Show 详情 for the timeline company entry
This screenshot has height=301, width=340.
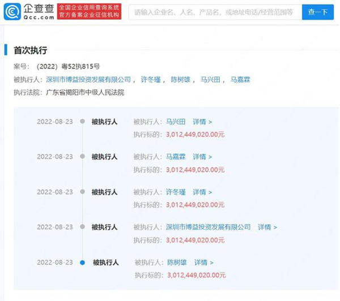click(x=267, y=227)
